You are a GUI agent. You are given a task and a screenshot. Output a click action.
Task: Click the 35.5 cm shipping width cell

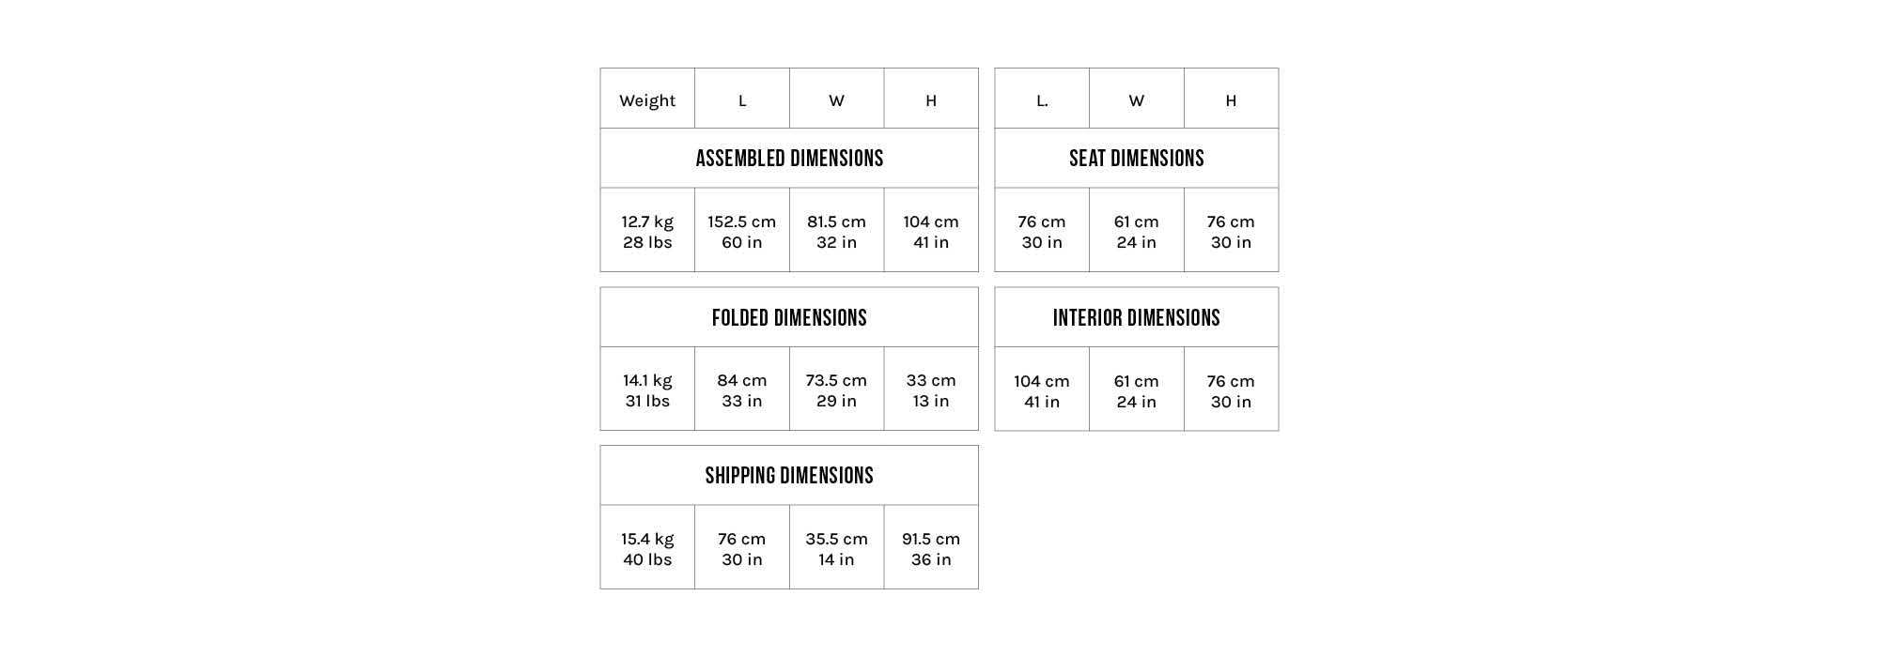click(836, 549)
